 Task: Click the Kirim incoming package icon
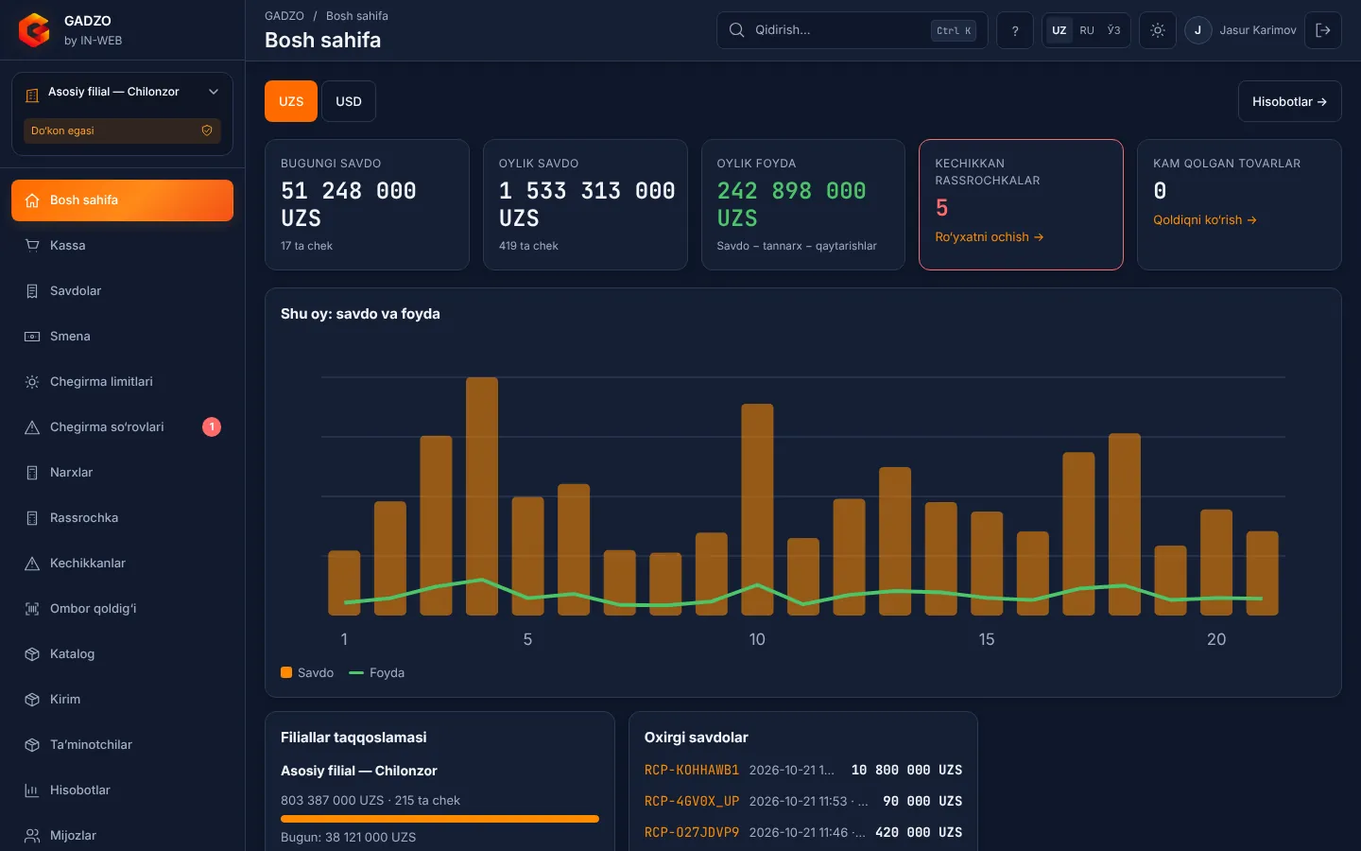coord(32,700)
